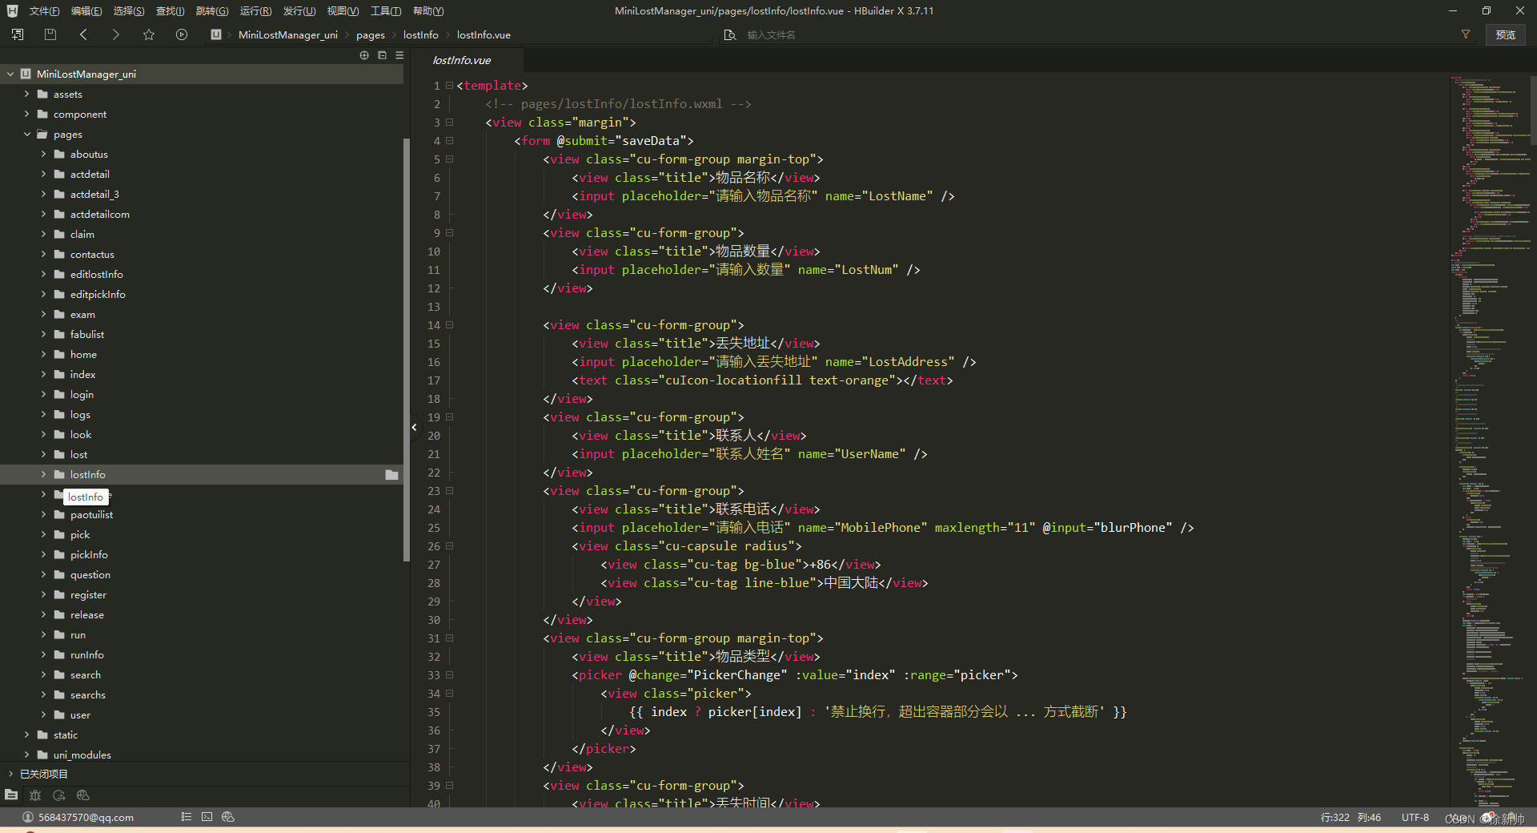The image size is (1537, 833).
Task: Collapse the left sidebar with arrow handle
Action: point(414,427)
